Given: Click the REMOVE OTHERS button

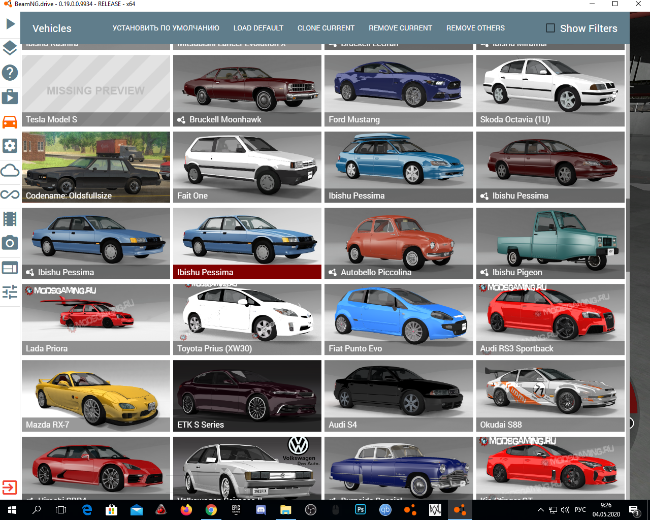Looking at the screenshot, I should 476,28.
